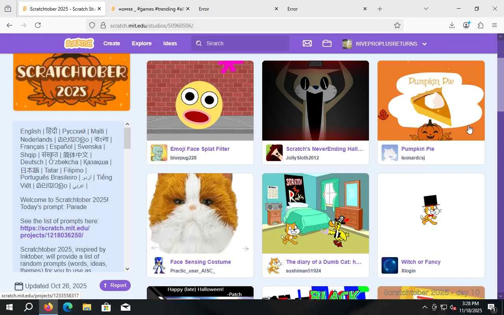Open the My Stuff folder icon

327,43
